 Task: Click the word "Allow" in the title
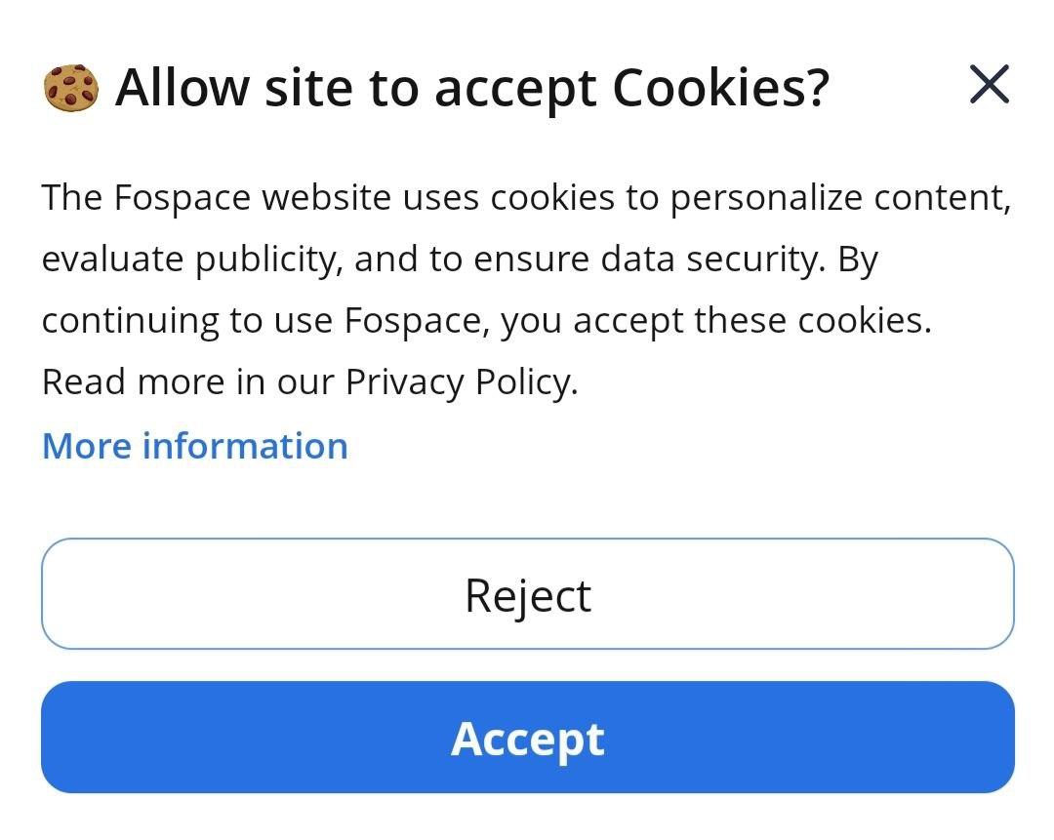tap(182, 88)
